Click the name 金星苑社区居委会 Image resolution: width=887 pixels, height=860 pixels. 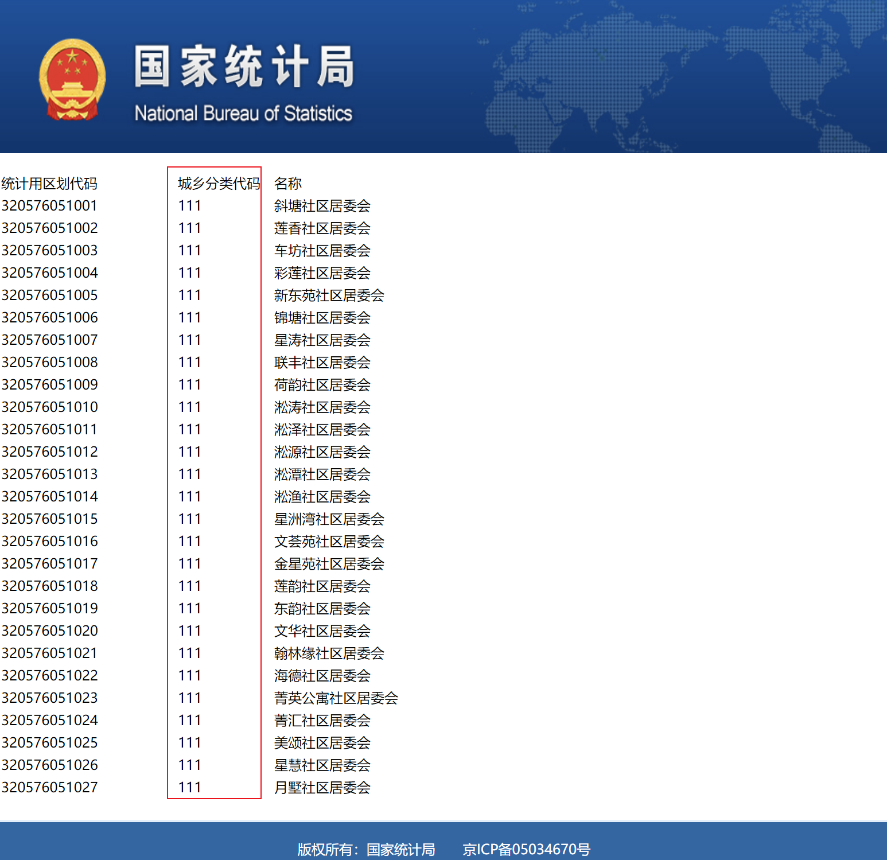[329, 564]
